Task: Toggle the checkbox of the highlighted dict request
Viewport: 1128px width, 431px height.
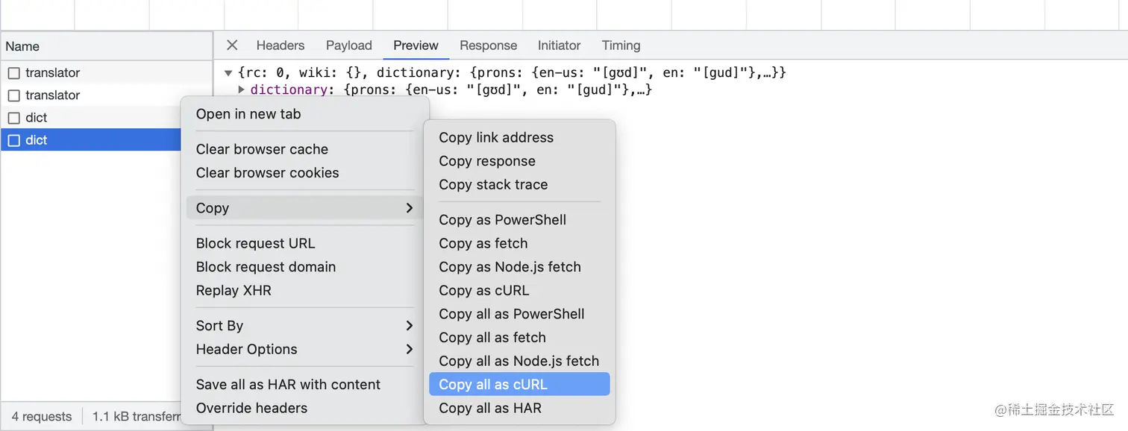Action: point(13,140)
